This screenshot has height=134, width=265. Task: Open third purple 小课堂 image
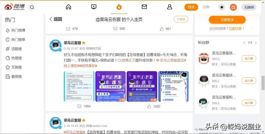pyautogui.click(x=142, y=86)
